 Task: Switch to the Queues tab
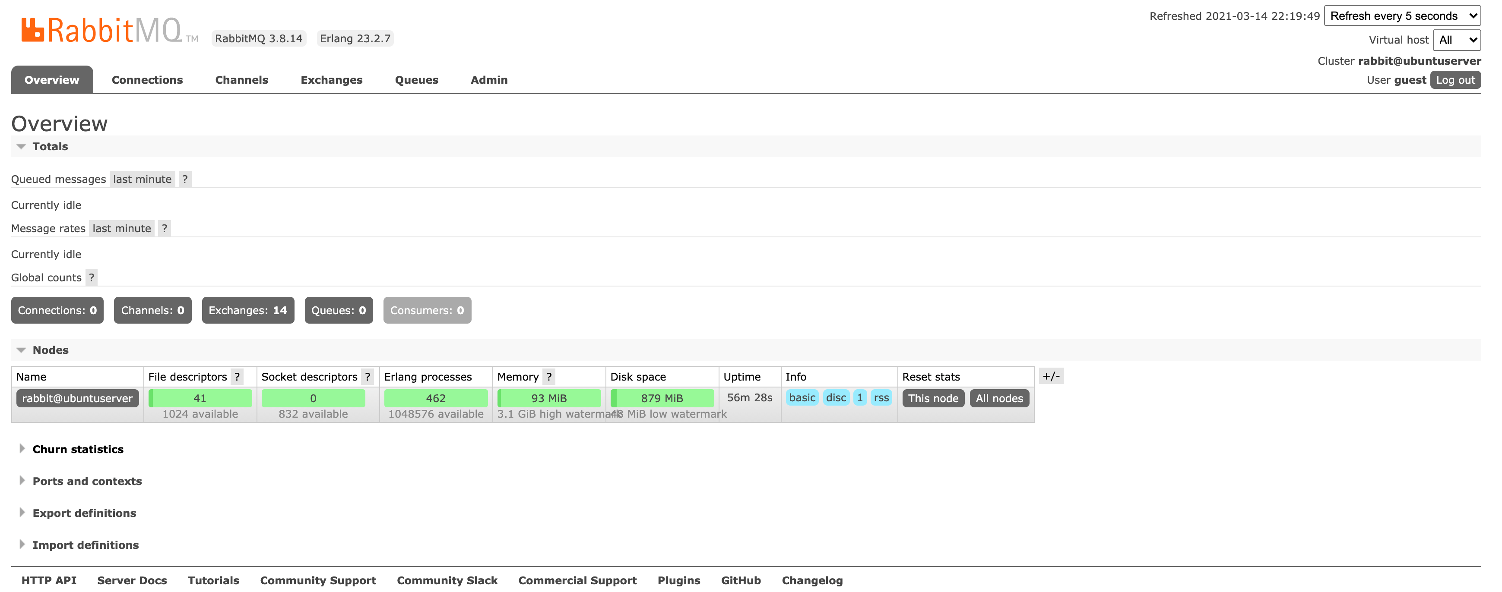416,80
